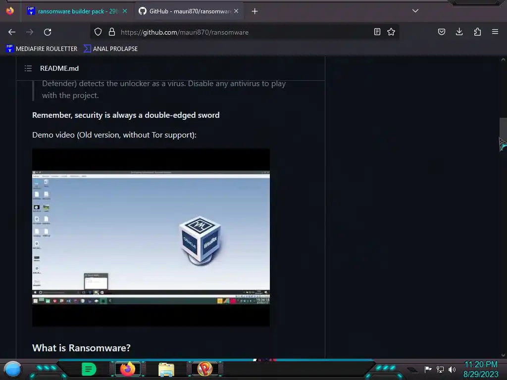Open the Start orb menu
507x380 pixels.
pos(13,369)
